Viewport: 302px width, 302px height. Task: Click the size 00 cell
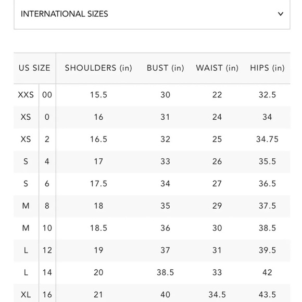coord(47,95)
